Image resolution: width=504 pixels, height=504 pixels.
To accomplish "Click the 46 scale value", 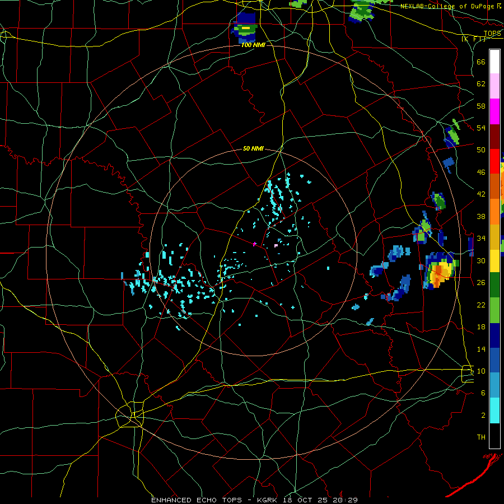I will (481, 172).
